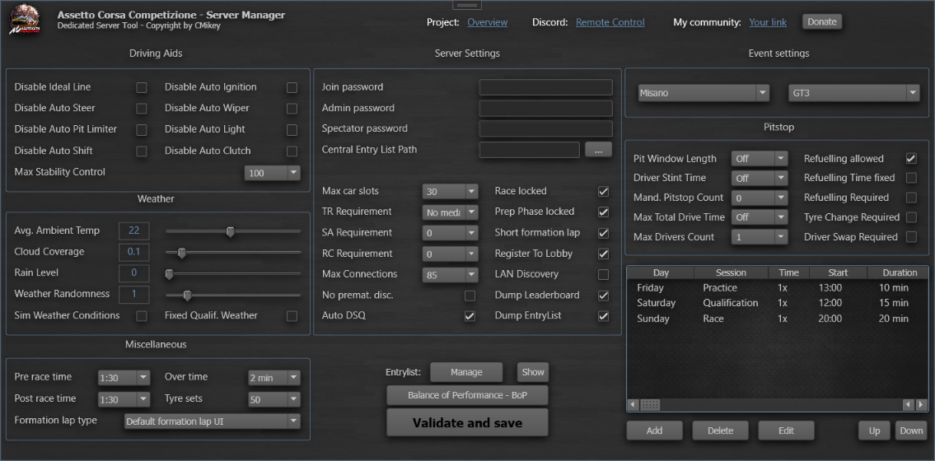Toggle the Auto DSQ checkbox
The image size is (935, 461).
(470, 316)
